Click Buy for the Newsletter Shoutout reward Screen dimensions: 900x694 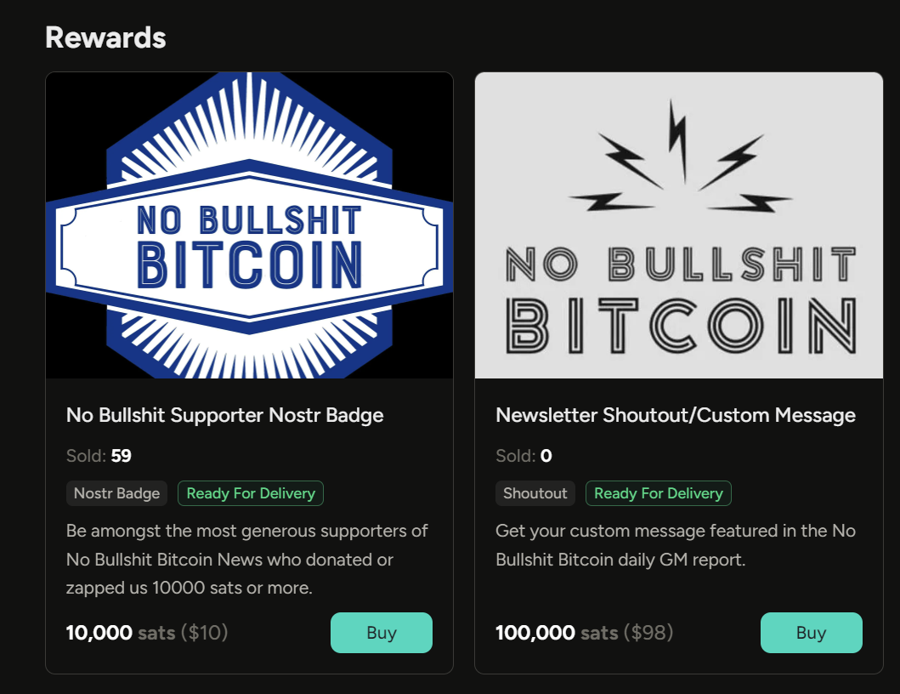pos(811,633)
